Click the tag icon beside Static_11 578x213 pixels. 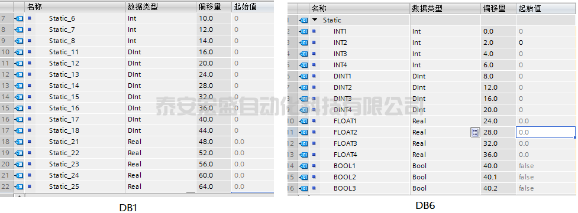pos(19,52)
